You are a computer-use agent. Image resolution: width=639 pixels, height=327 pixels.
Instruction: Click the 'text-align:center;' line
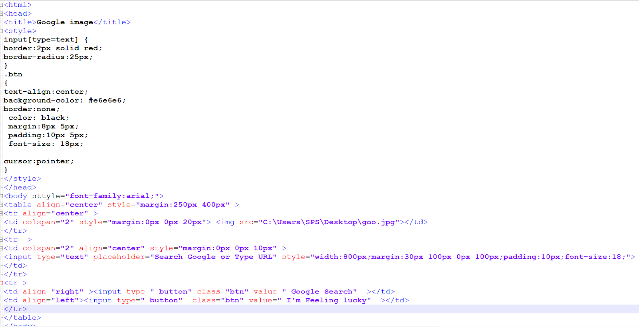pyautogui.click(x=46, y=92)
